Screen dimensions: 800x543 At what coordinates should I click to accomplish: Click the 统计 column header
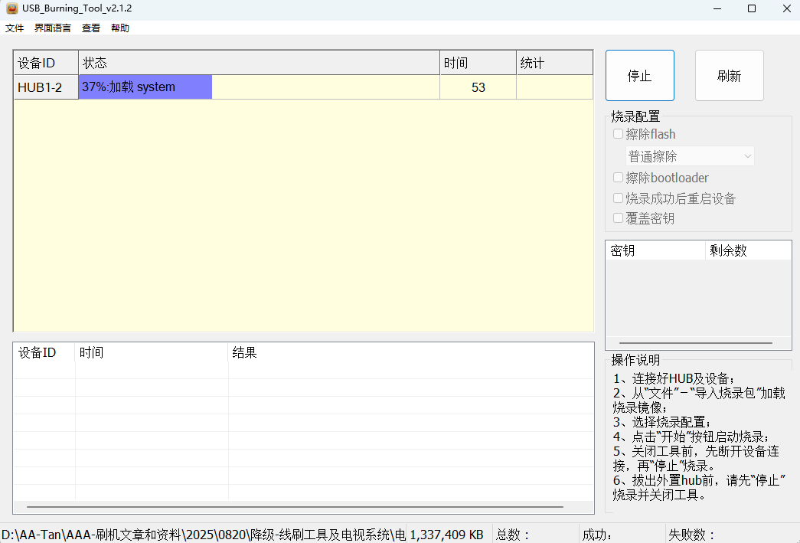[554, 63]
